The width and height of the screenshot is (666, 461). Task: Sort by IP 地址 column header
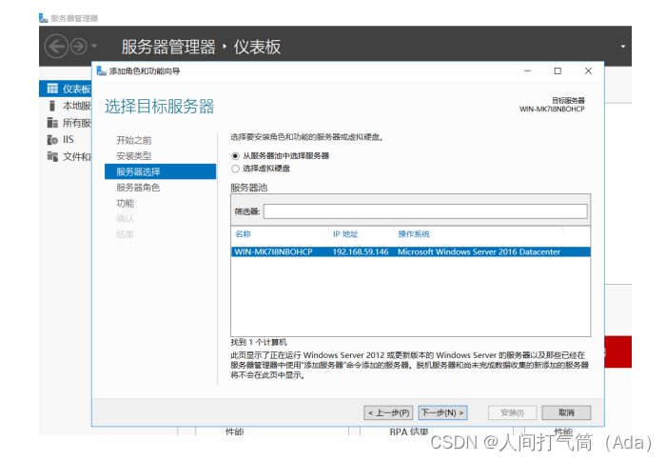345,233
